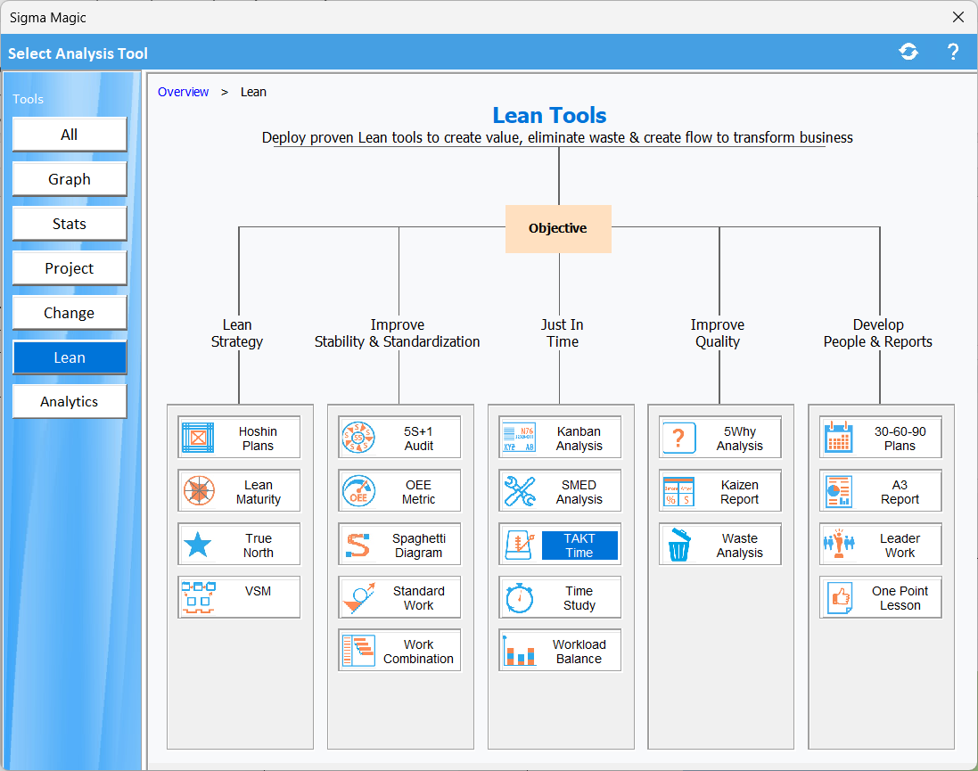Click the Leader Work people icon
978x771 pixels.
tap(839, 545)
